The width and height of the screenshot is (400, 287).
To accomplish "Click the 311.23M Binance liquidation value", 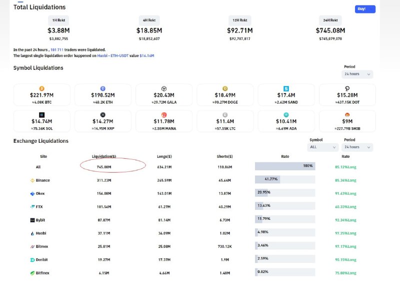I will click(x=104, y=180).
